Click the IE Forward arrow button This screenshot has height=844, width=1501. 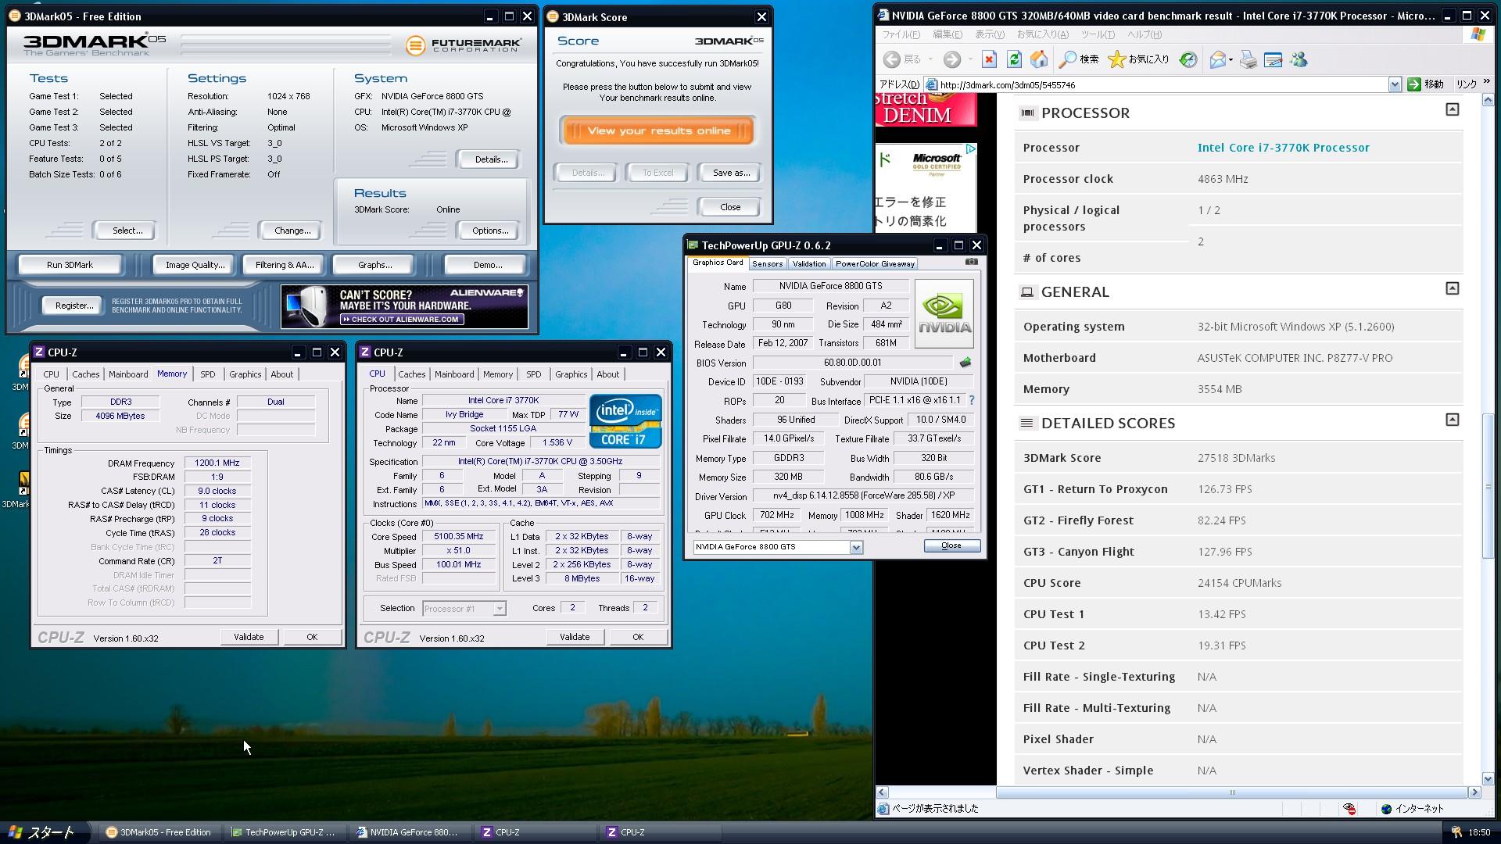coord(951,59)
